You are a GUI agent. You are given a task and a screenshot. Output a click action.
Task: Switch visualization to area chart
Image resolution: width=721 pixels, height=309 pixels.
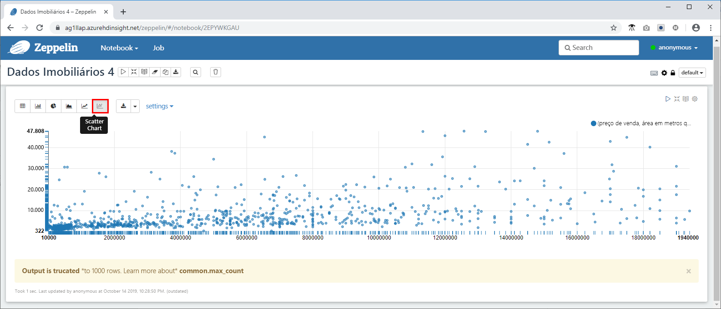69,106
